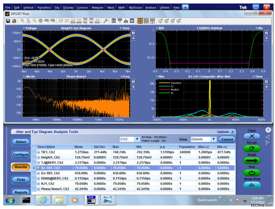Expand the Width@BER1, Ch2 measurement row
Screen dimensions: 275x209
(x=38, y=178)
